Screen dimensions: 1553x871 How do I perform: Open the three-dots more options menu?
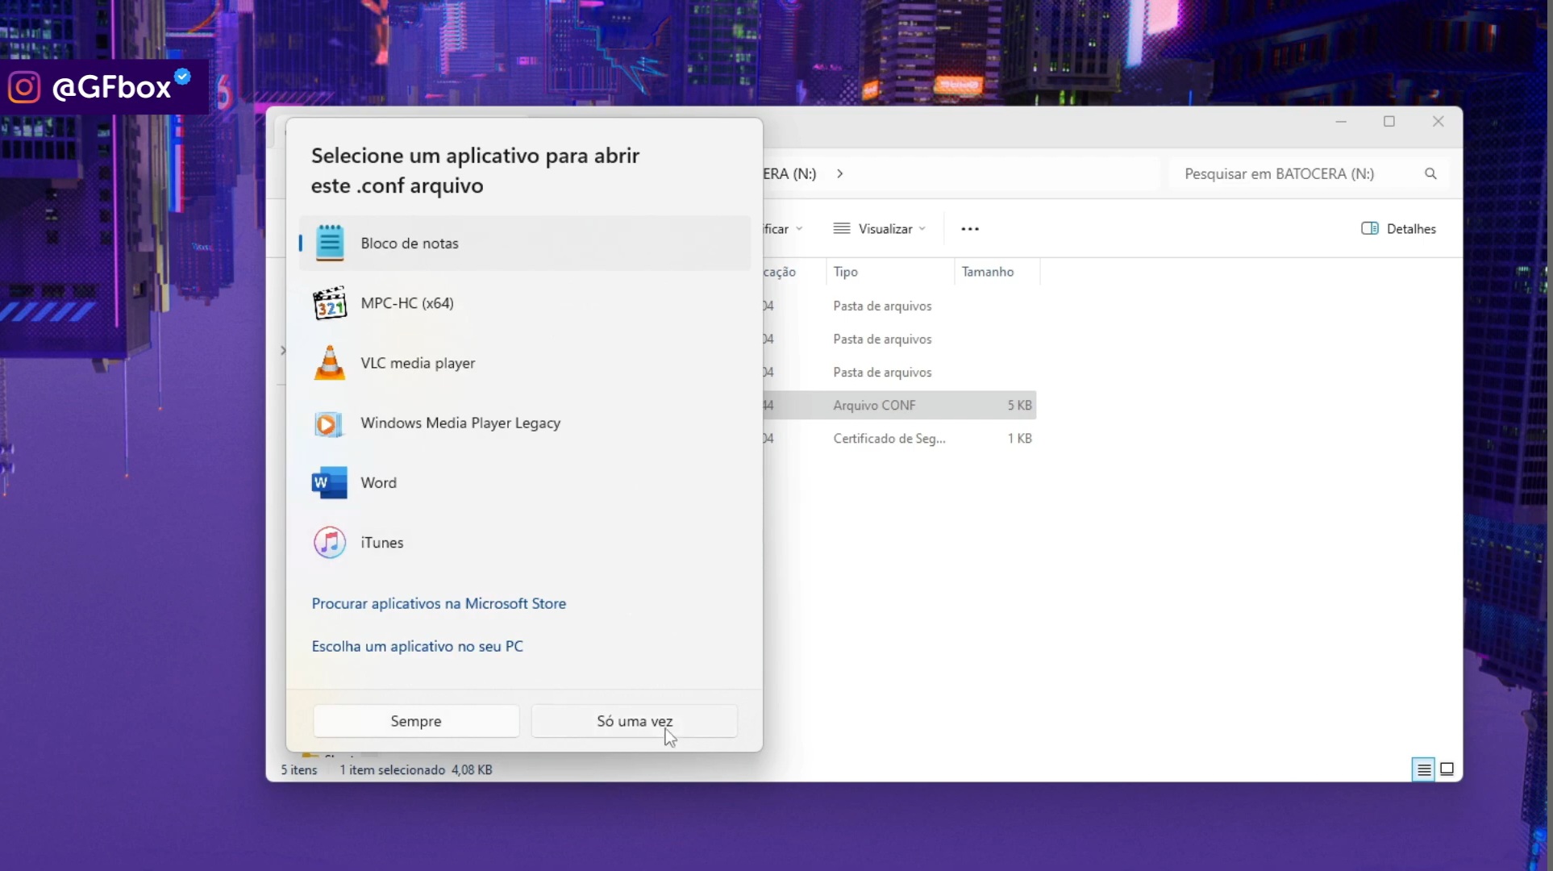pos(970,229)
